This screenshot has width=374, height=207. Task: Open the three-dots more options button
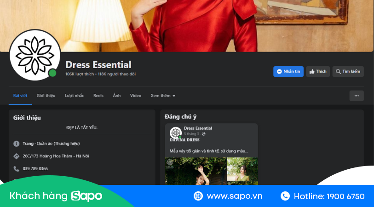click(x=357, y=96)
